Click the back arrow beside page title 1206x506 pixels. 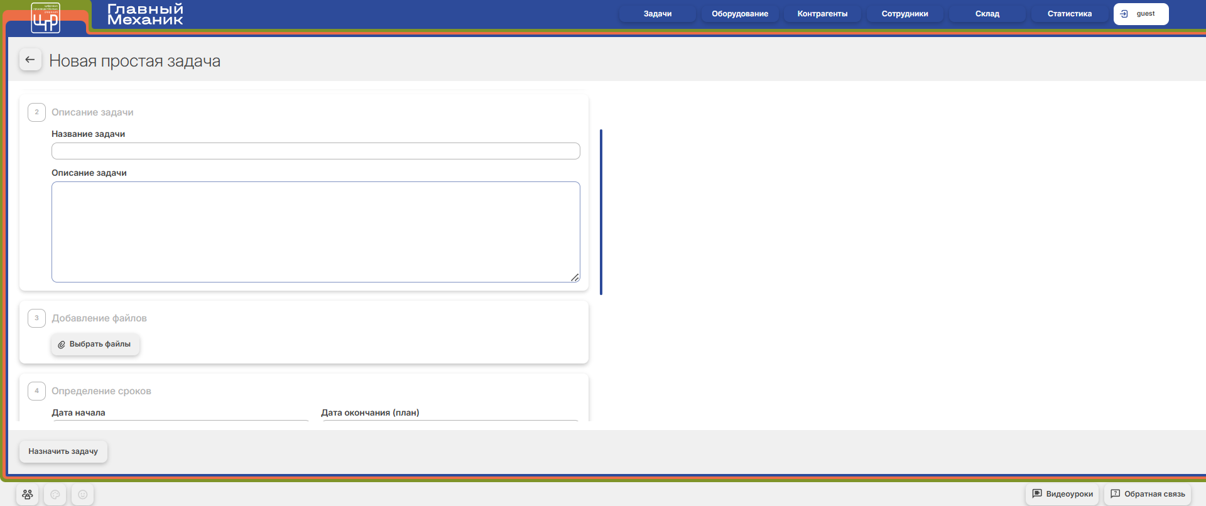click(30, 60)
